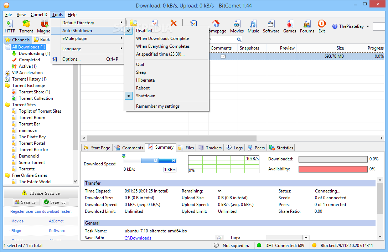Select Downloading (1) in sidebar

tap(35, 53)
